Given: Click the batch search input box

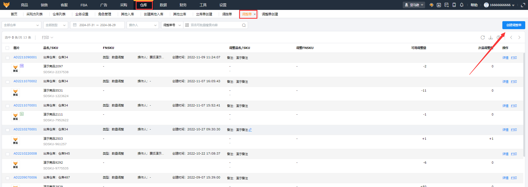Looking at the screenshot, I should click(x=215, y=25).
